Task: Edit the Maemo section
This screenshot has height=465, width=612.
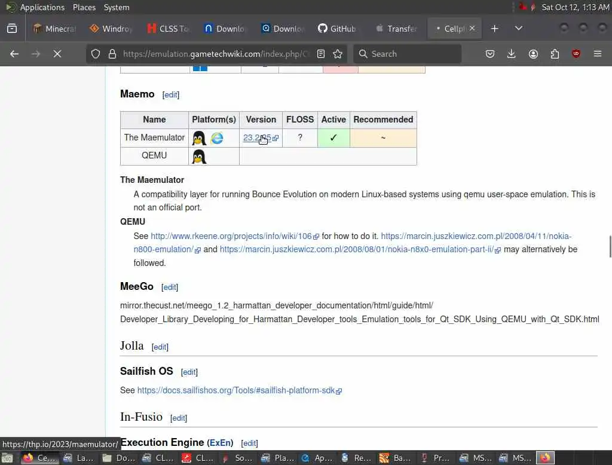Action: tap(170, 95)
